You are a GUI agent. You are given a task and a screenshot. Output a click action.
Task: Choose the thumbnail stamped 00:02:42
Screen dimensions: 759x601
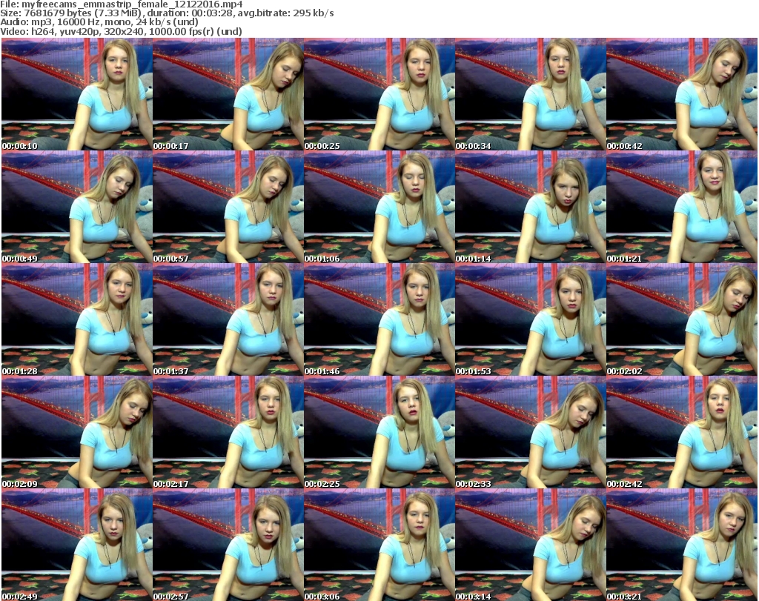(x=682, y=433)
